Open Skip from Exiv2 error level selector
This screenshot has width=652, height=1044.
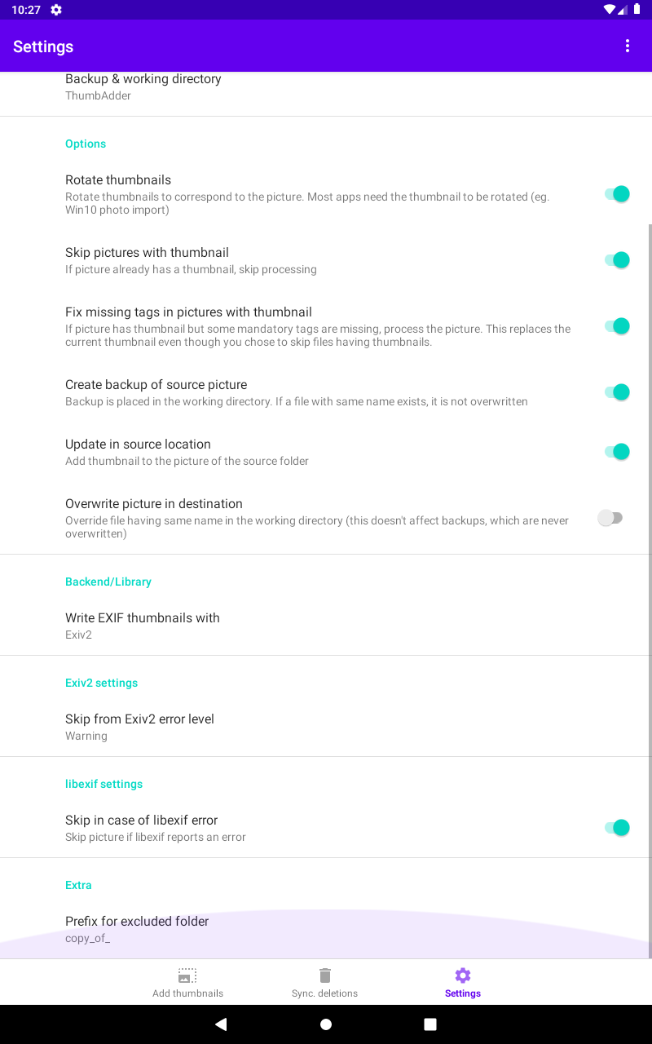139,727
